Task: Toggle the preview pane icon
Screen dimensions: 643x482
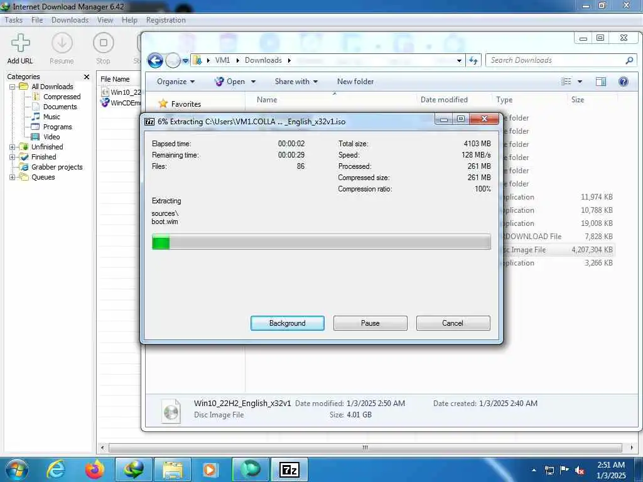Action: pyautogui.click(x=601, y=82)
